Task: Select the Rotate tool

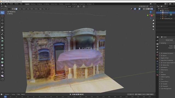Action: 2,23
